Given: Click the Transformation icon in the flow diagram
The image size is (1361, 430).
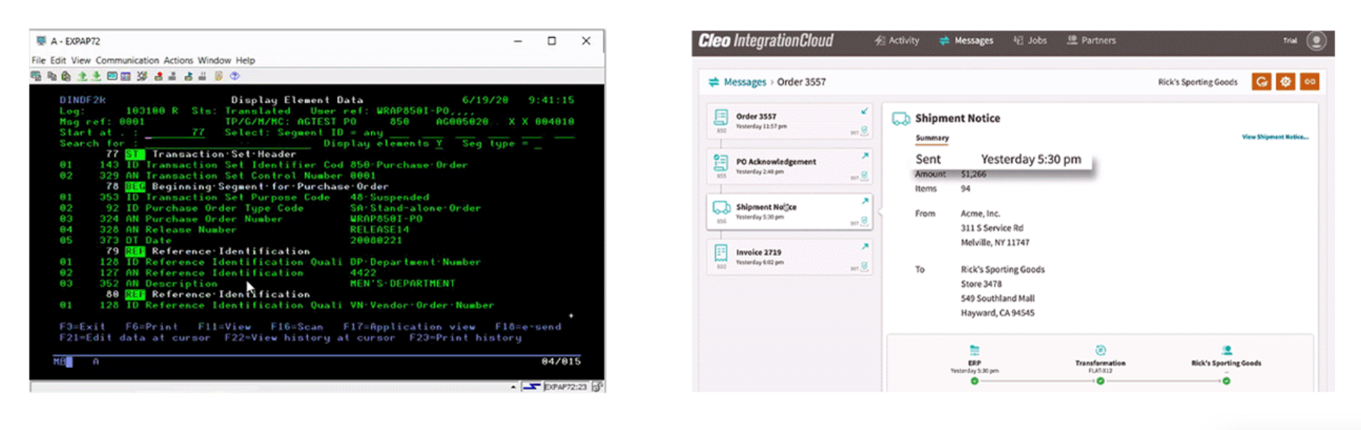Looking at the screenshot, I should pos(1100,350).
